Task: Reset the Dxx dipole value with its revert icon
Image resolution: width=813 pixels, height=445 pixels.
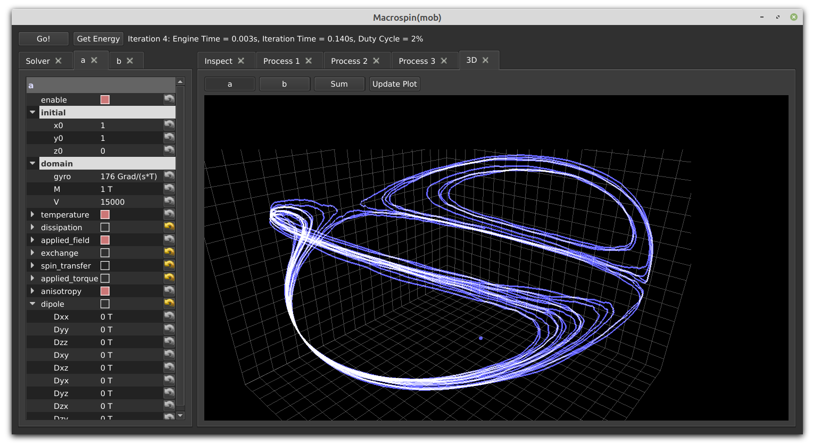Action: point(169,316)
